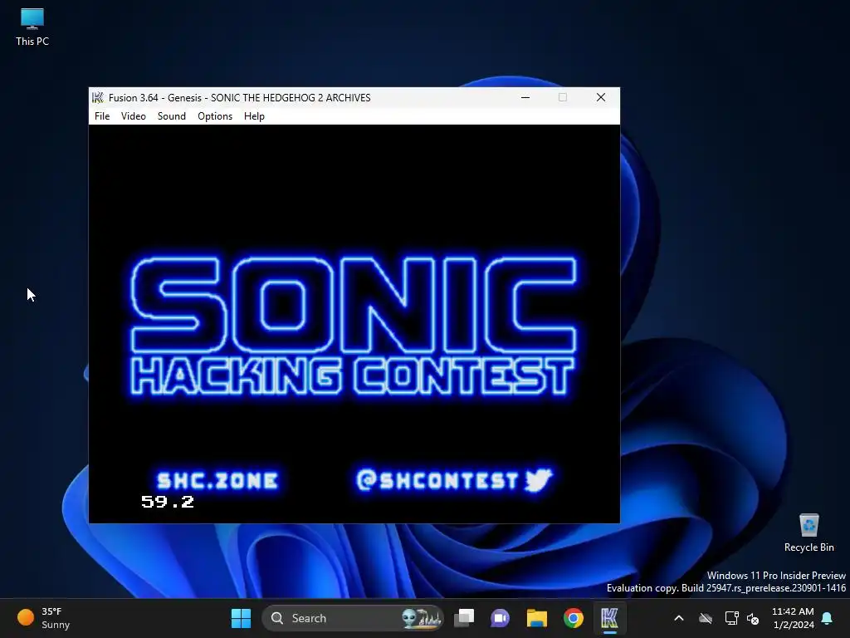Click the Kega Fusion taskbar icon
This screenshot has height=638, width=850.
coord(609,618)
